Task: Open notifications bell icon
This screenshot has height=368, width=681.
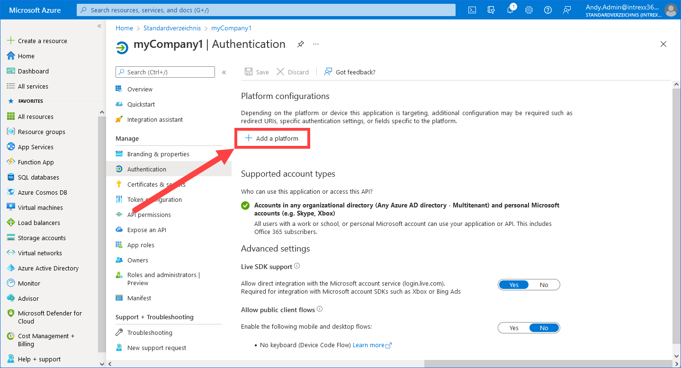Action: tap(510, 9)
